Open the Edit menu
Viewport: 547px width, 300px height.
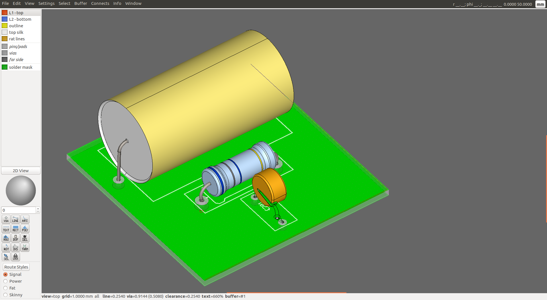(17, 3)
